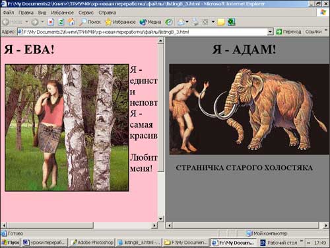Click the yellow folder toolbar icon

tap(221, 22)
